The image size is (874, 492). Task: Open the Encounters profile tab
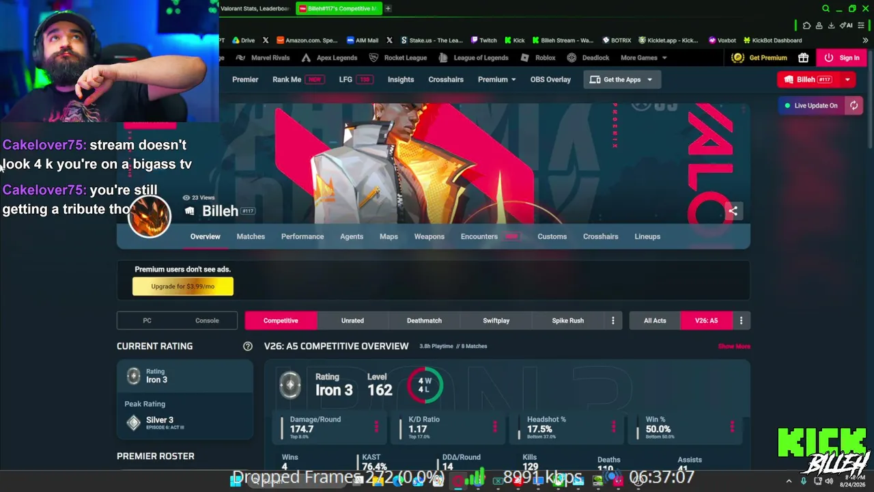point(479,236)
